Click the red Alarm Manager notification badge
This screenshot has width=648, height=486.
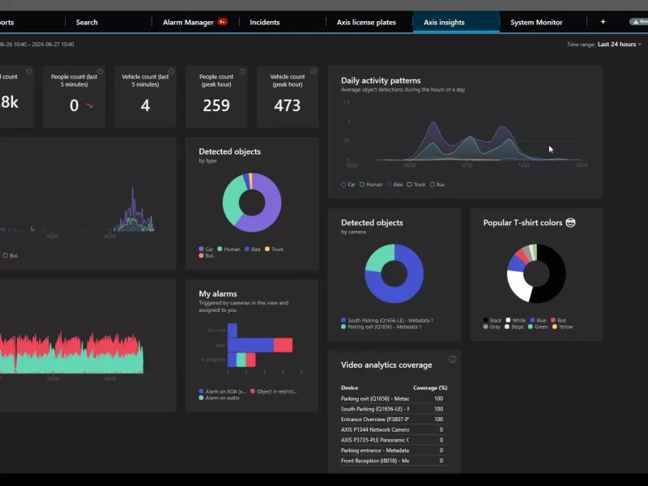coord(222,22)
